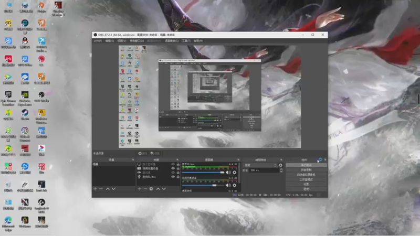
Task: Add a new source with the plus button
Action: 140,189
